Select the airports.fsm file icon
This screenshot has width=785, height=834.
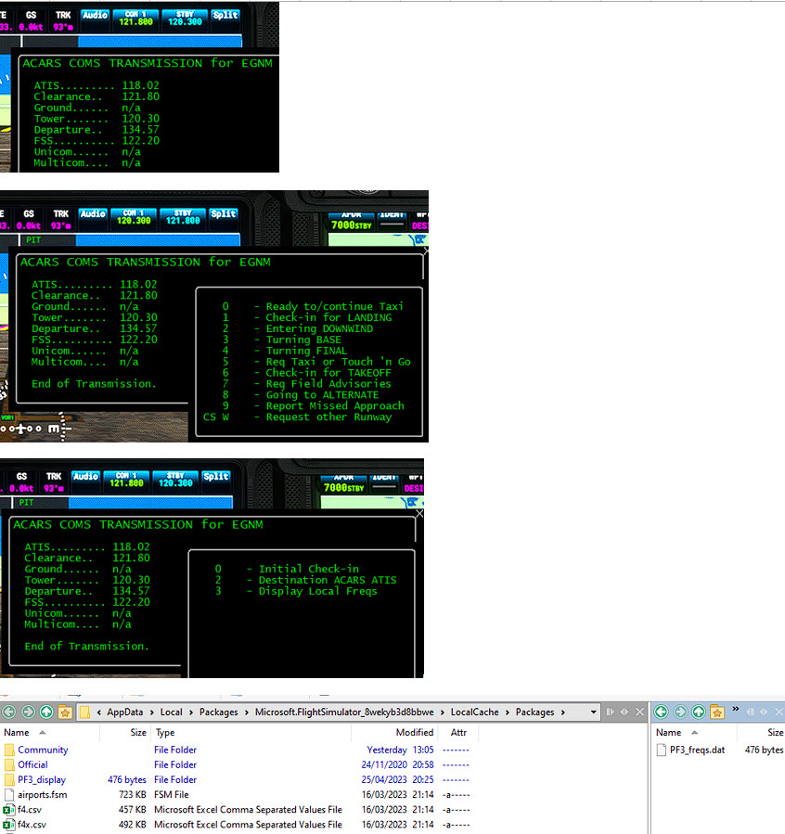coord(9,795)
